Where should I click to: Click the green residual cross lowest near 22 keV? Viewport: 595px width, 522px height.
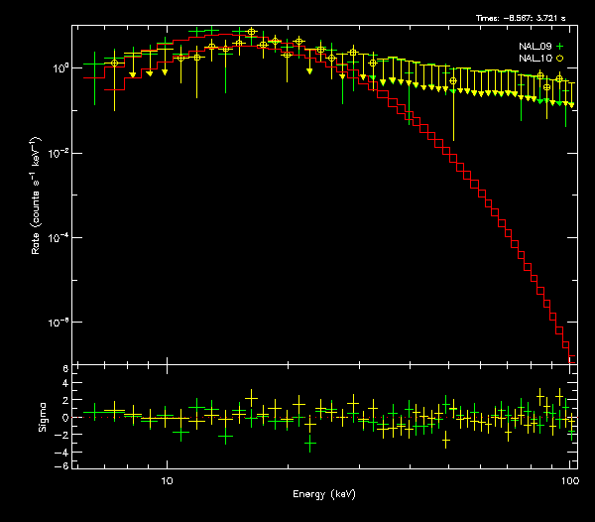[x=310, y=444]
